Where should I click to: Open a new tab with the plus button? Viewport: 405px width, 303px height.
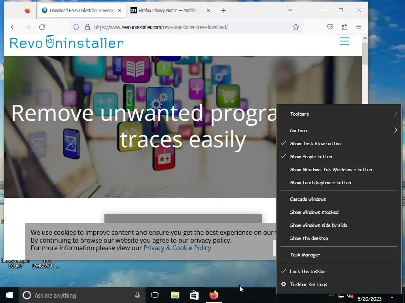coord(223,11)
